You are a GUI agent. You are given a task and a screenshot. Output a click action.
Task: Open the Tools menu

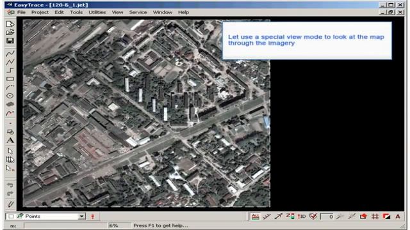76,12
